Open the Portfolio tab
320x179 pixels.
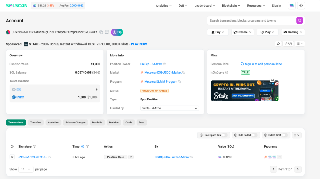coord(97,123)
